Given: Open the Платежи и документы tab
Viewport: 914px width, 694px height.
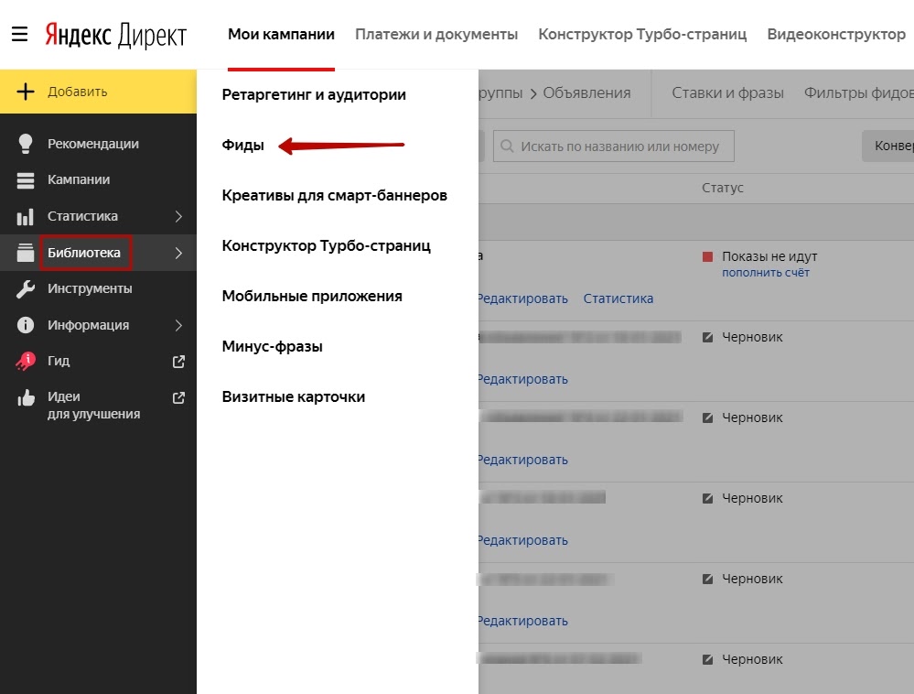Looking at the screenshot, I should click(436, 35).
